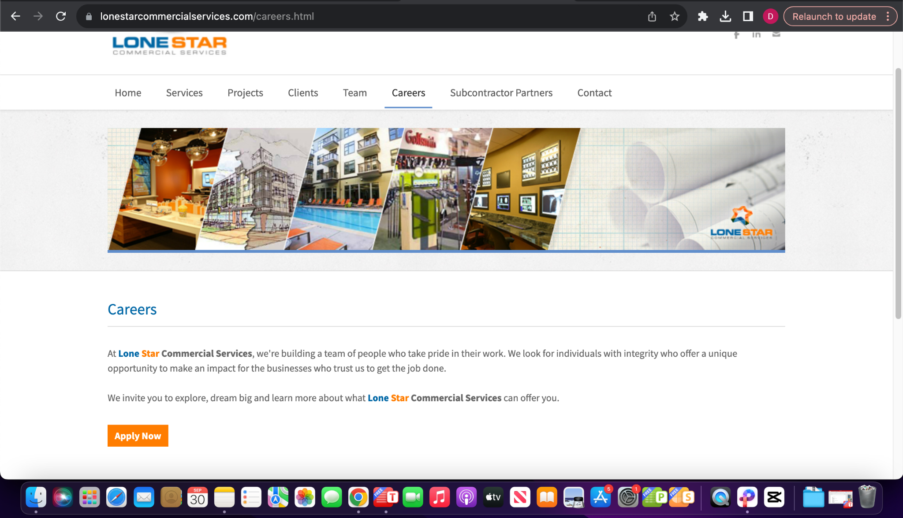Go to the Home menu item
Image resolution: width=903 pixels, height=518 pixels.
tap(128, 92)
